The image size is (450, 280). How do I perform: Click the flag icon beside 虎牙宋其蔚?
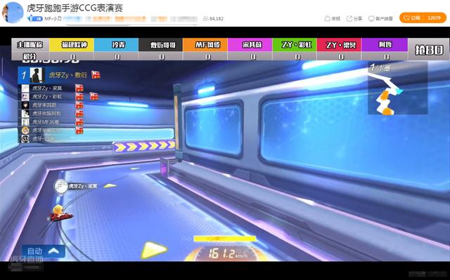pos(79,105)
